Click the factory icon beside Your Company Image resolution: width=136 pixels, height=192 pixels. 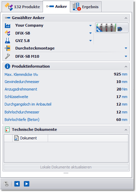pos(7,26)
